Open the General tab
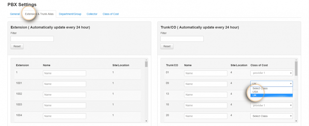Image resolution: width=309 pixels, height=126 pixels. [15, 14]
